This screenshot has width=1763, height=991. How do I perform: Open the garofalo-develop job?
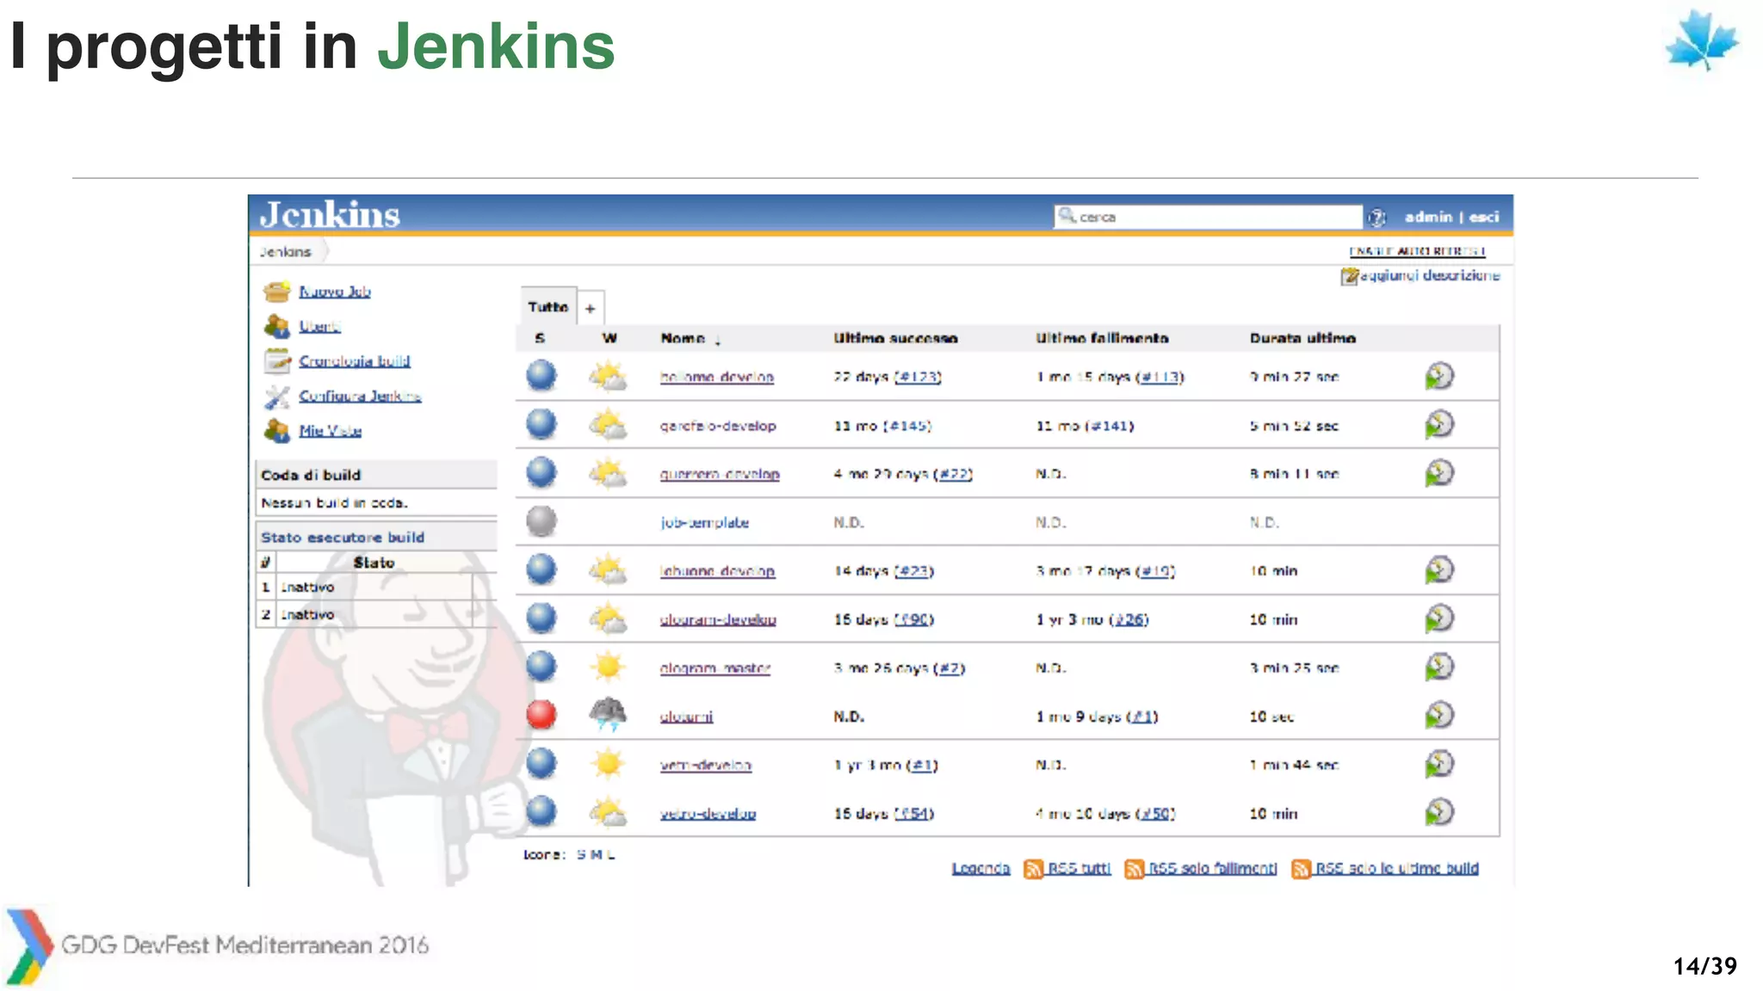pyautogui.click(x=718, y=426)
